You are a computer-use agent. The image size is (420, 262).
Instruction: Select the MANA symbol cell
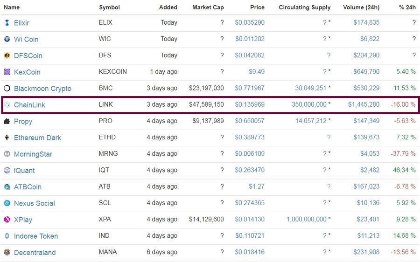tap(108, 252)
